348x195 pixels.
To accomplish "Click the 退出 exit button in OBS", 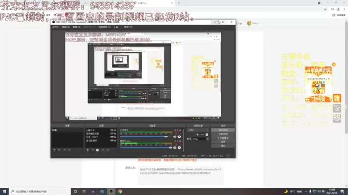I will [223, 146].
